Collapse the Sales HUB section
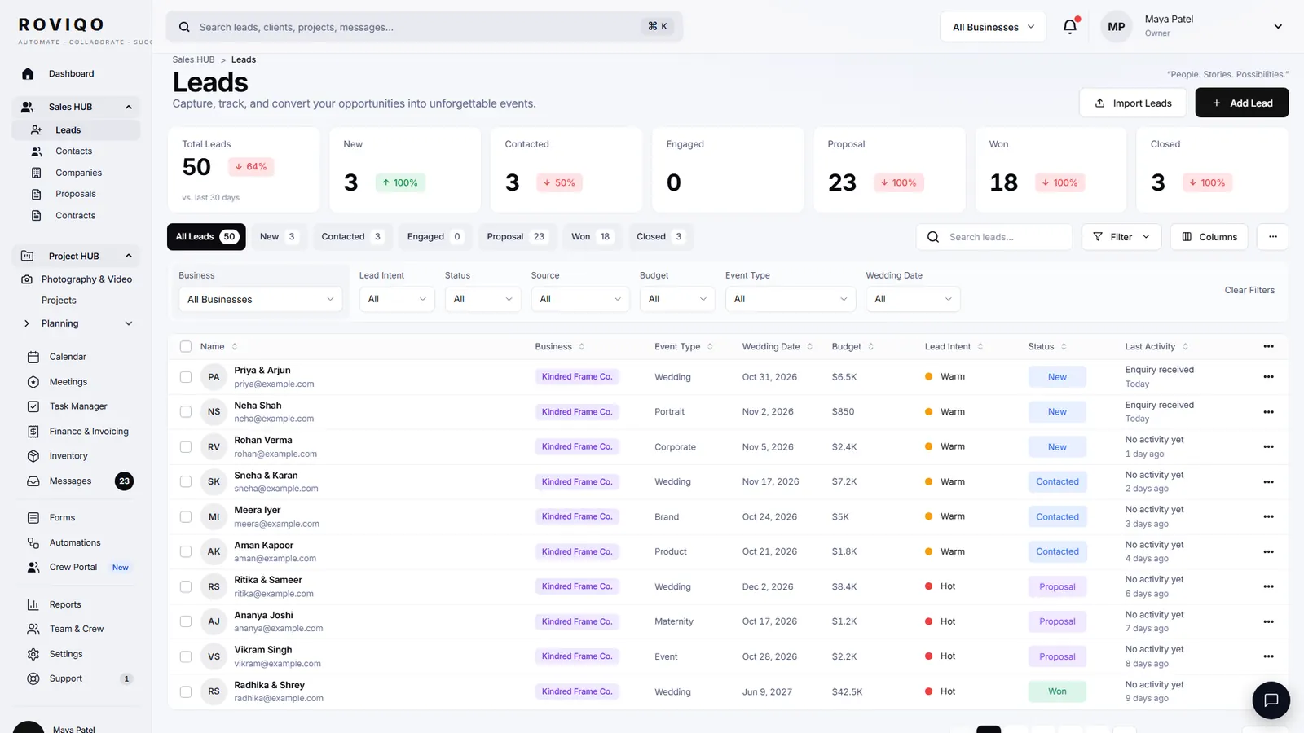 pos(128,107)
